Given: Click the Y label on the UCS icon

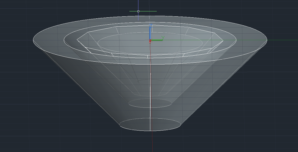Looking at the screenshot, I should tap(162, 37).
